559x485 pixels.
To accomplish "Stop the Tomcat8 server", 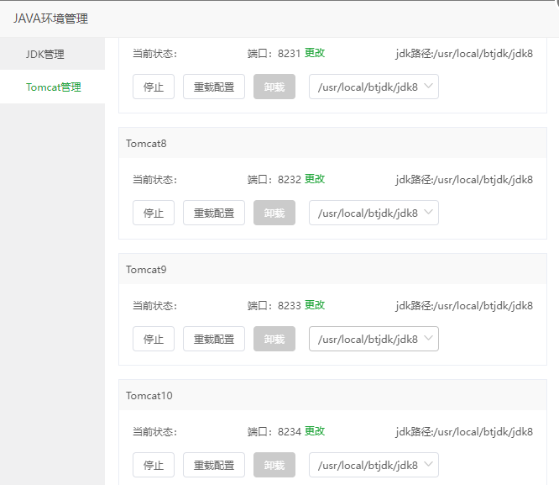I will [154, 213].
